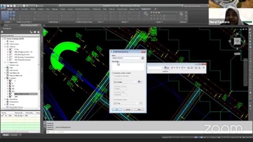Click OK in Create Grading Group dialog
This screenshot has height=142, width=253.
click(x=117, y=110)
